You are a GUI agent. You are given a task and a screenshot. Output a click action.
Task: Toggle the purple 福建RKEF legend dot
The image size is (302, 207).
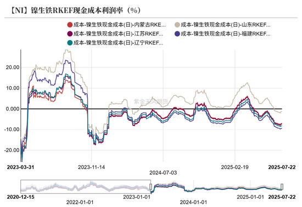(177, 34)
